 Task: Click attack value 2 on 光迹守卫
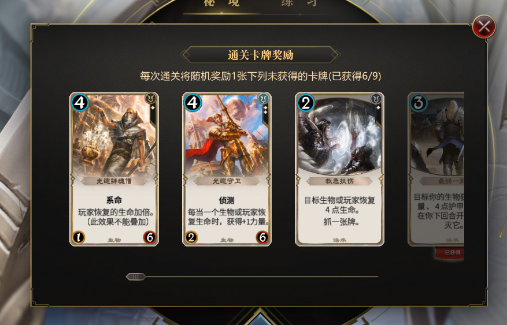(x=191, y=237)
